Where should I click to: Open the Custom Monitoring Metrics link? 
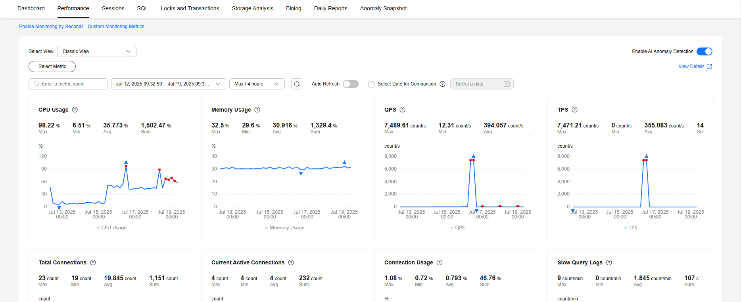116,27
